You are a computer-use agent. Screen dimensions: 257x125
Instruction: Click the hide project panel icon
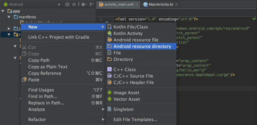tap(92, 4)
